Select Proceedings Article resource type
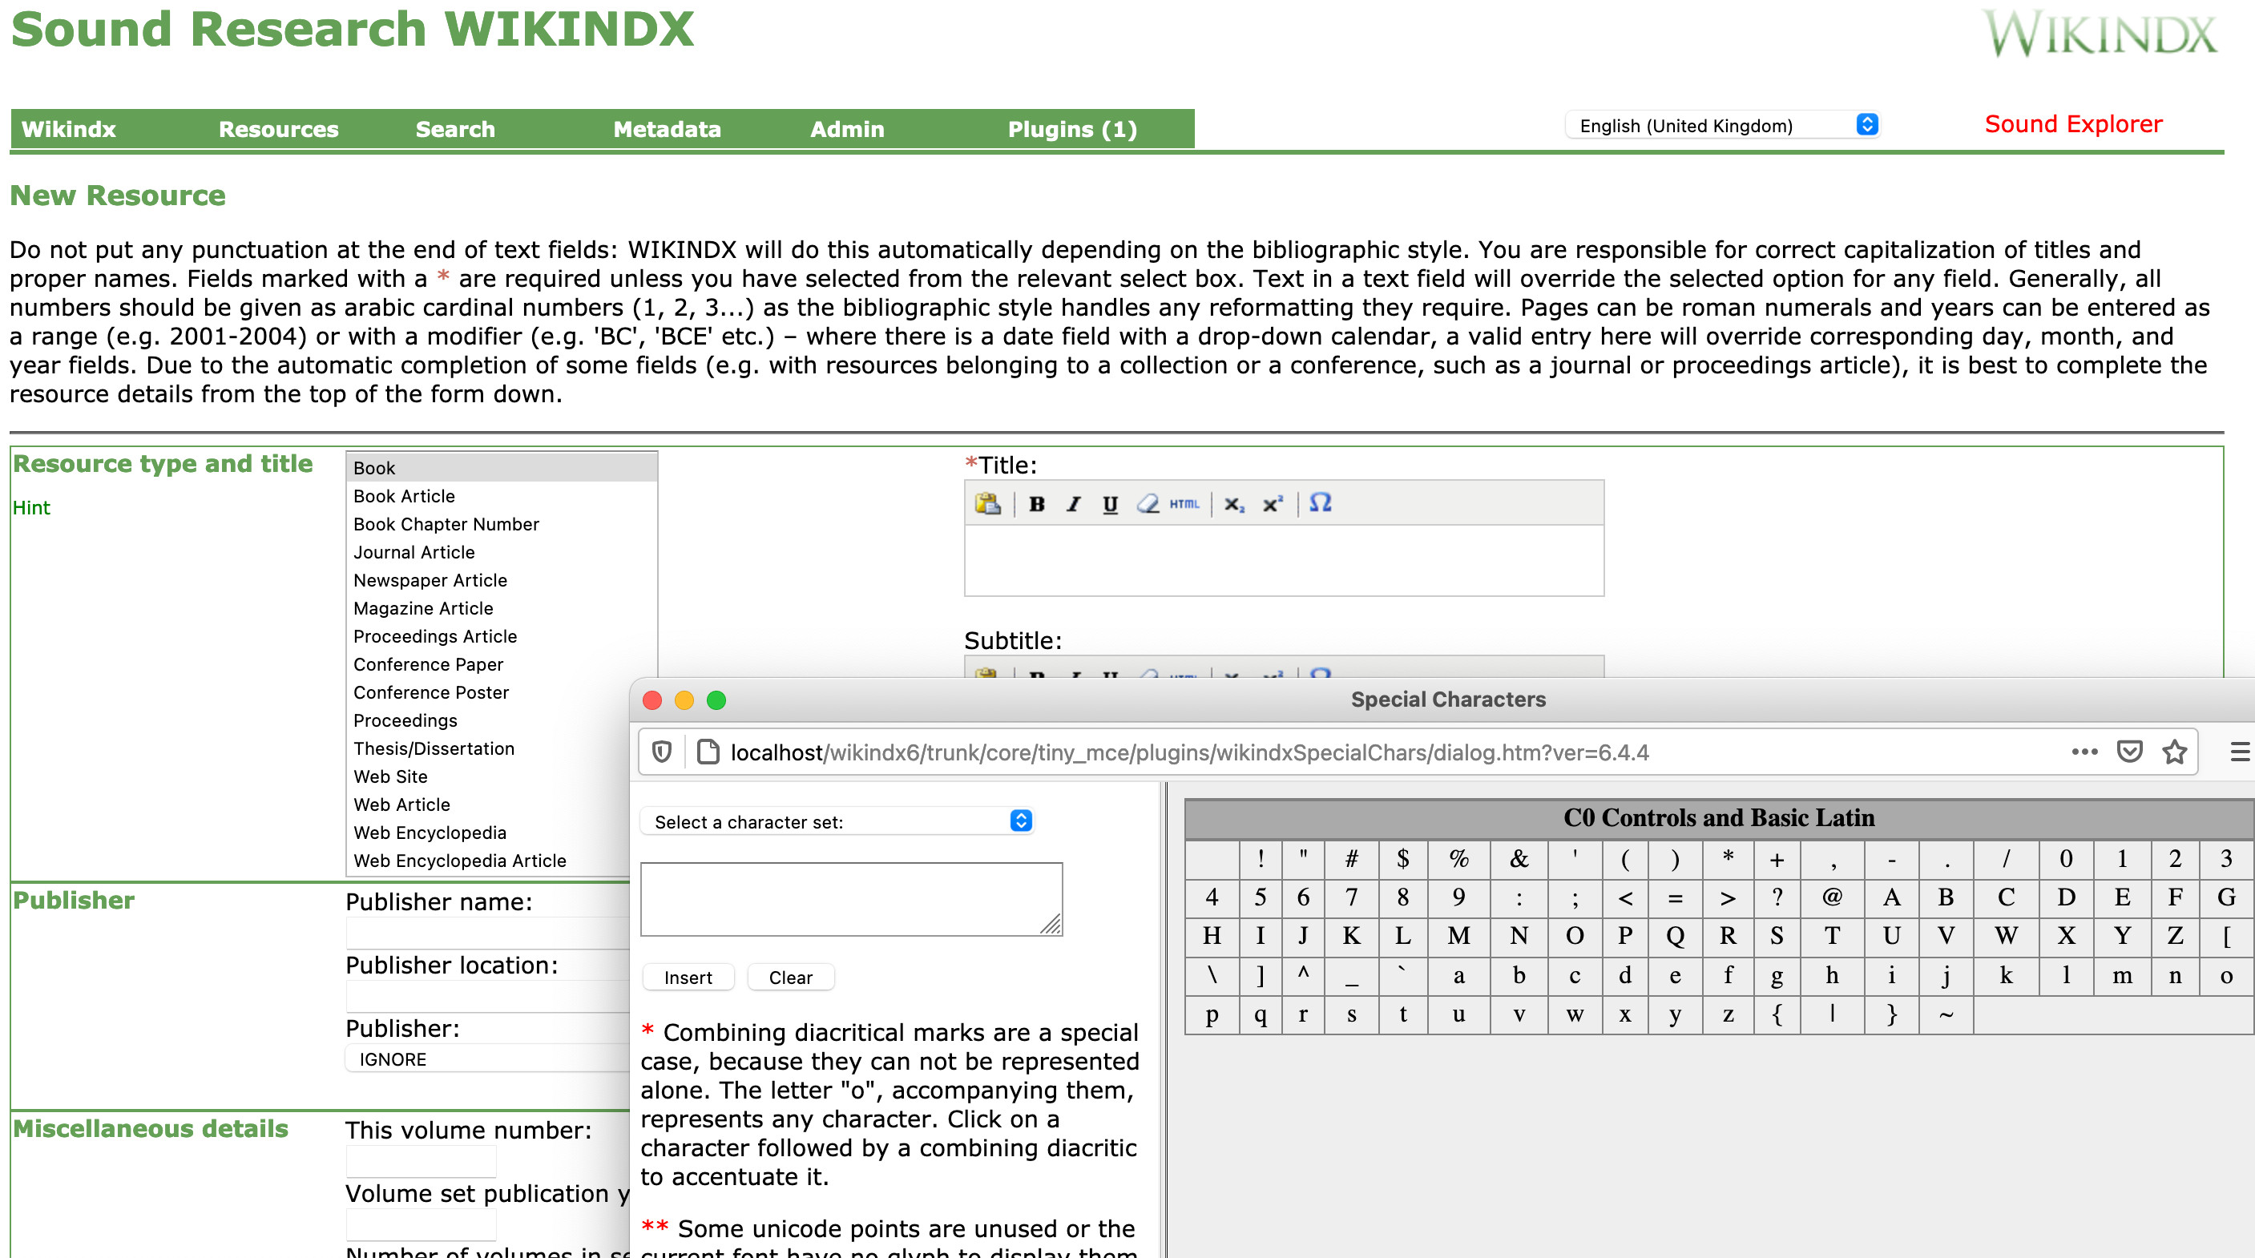This screenshot has height=1258, width=2255. click(502, 636)
